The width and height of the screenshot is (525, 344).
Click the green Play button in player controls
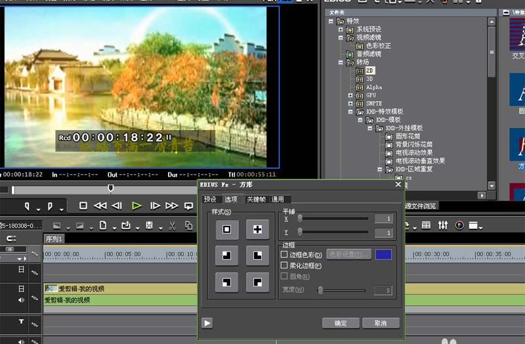click(x=136, y=205)
